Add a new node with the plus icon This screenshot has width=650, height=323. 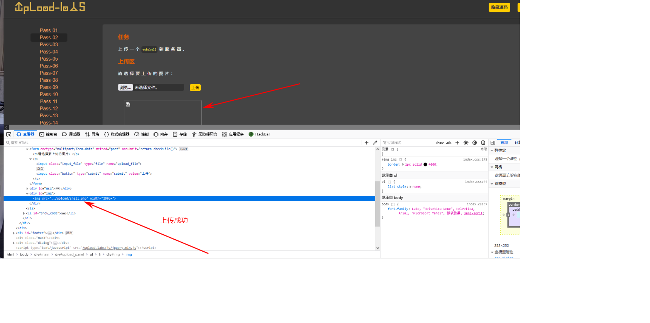point(366,143)
